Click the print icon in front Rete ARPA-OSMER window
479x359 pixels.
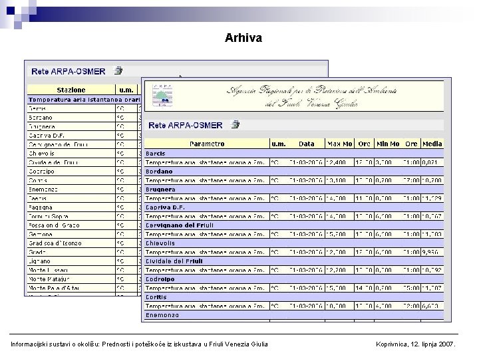[x=235, y=124]
